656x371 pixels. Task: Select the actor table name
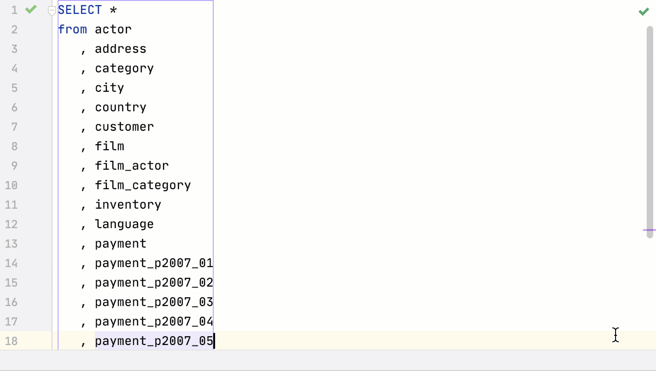(113, 29)
